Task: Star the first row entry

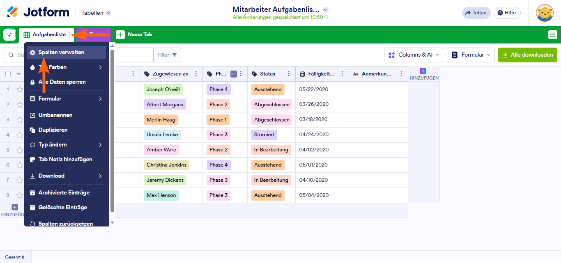Action: [19, 89]
